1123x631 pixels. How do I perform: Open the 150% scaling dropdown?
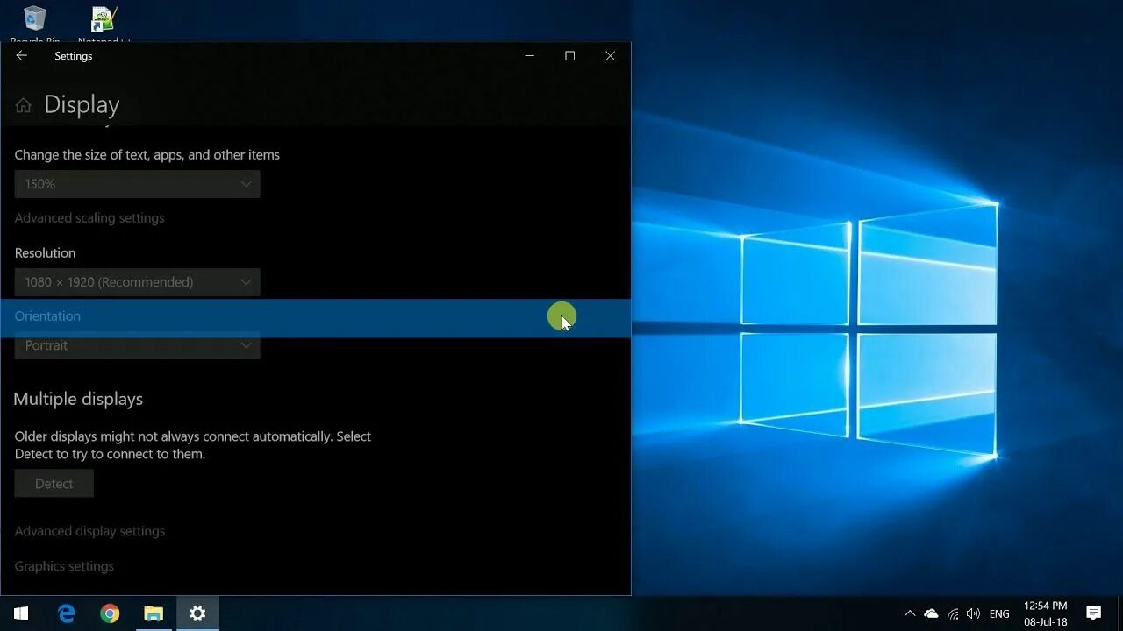(138, 184)
